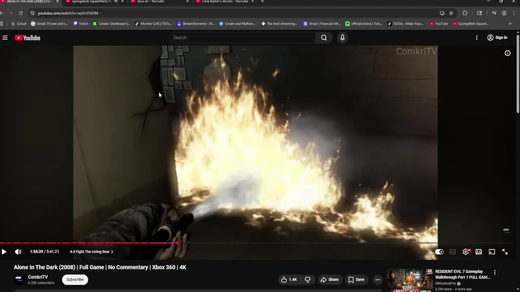The height and width of the screenshot is (292, 520).
Task: Share the Alone In The Dark video
Action: click(x=329, y=279)
